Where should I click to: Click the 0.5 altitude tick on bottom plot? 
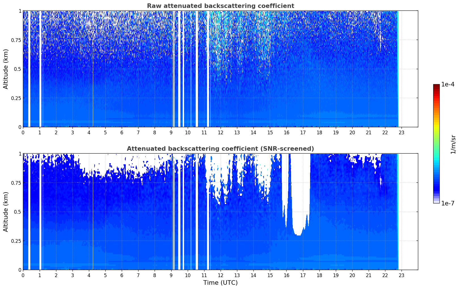18,212
